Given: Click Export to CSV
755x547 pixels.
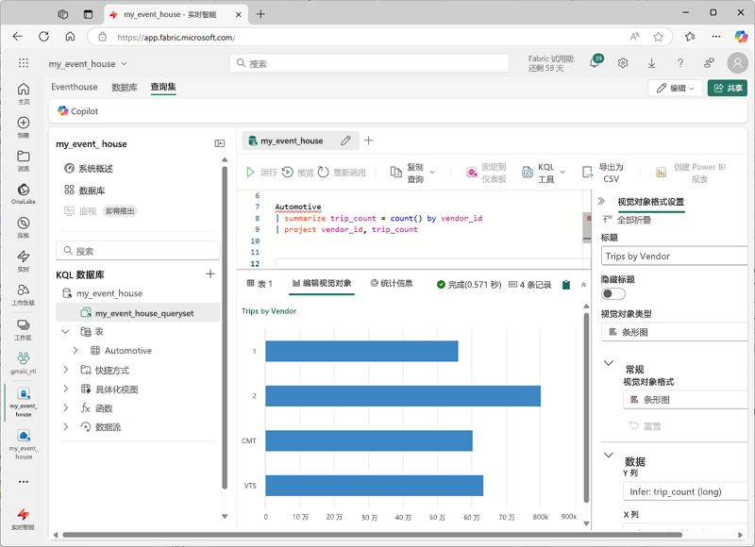Looking at the screenshot, I should (x=603, y=173).
